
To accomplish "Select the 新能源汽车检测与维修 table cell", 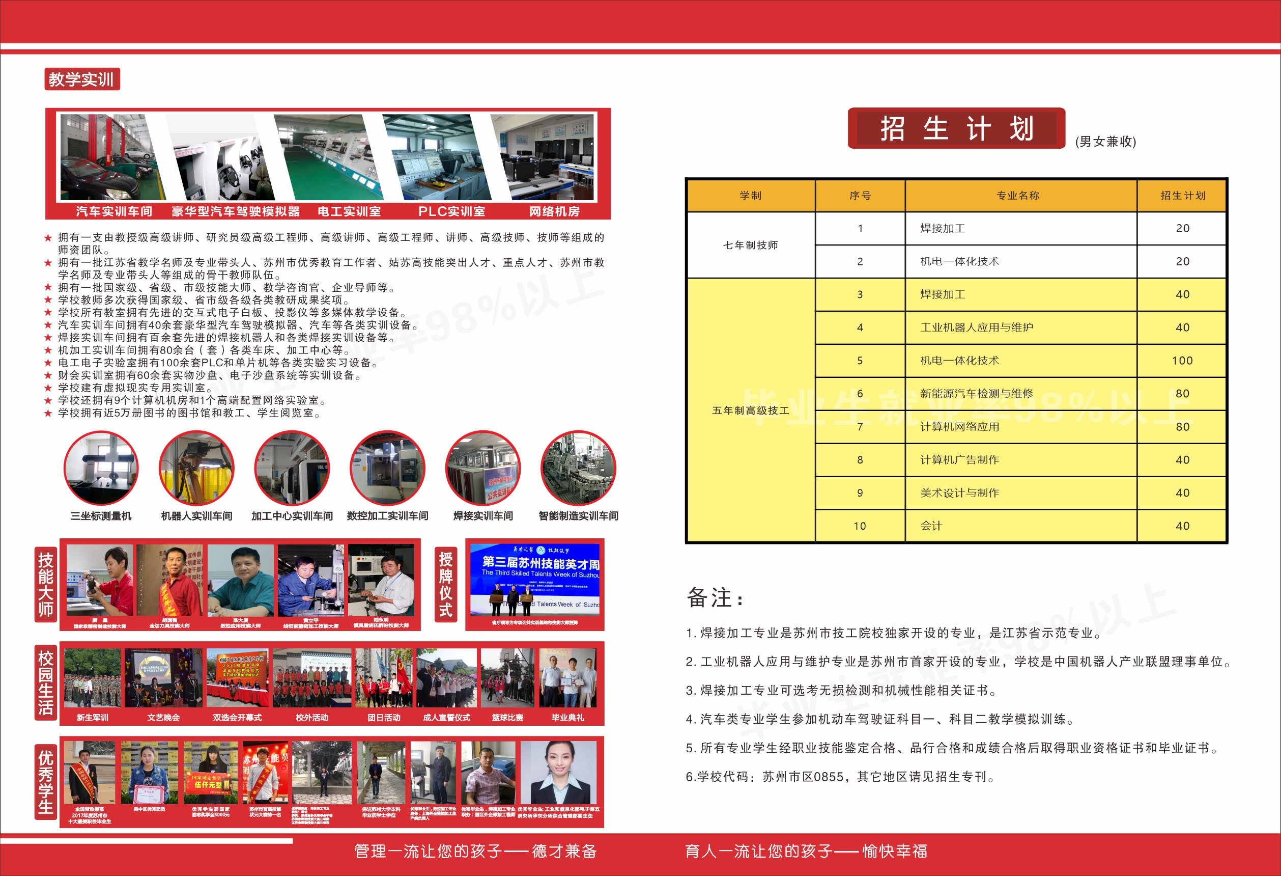I will coord(976,393).
